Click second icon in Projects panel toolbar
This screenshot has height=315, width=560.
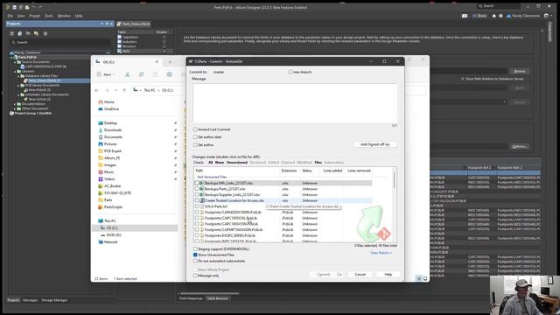point(20,33)
